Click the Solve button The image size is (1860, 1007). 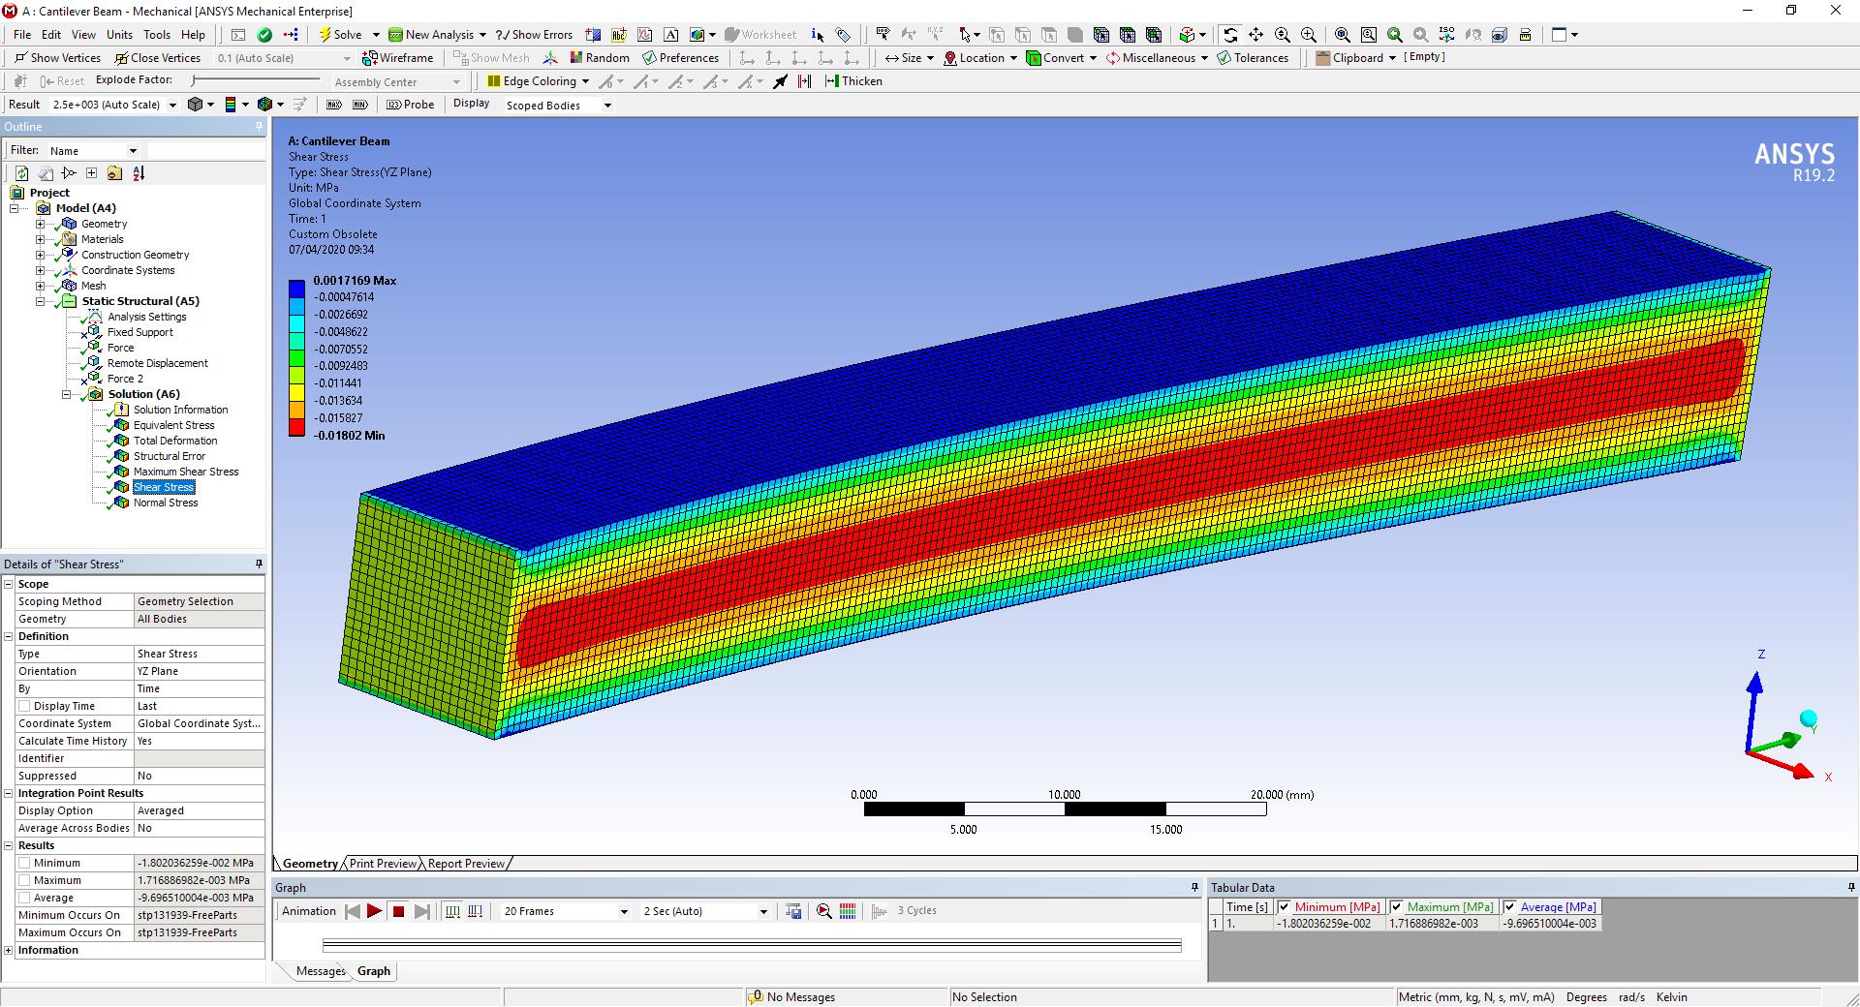pos(340,35)
